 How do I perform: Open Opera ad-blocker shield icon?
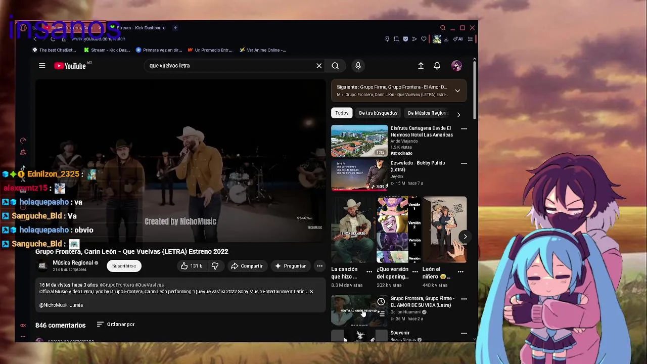405,39
